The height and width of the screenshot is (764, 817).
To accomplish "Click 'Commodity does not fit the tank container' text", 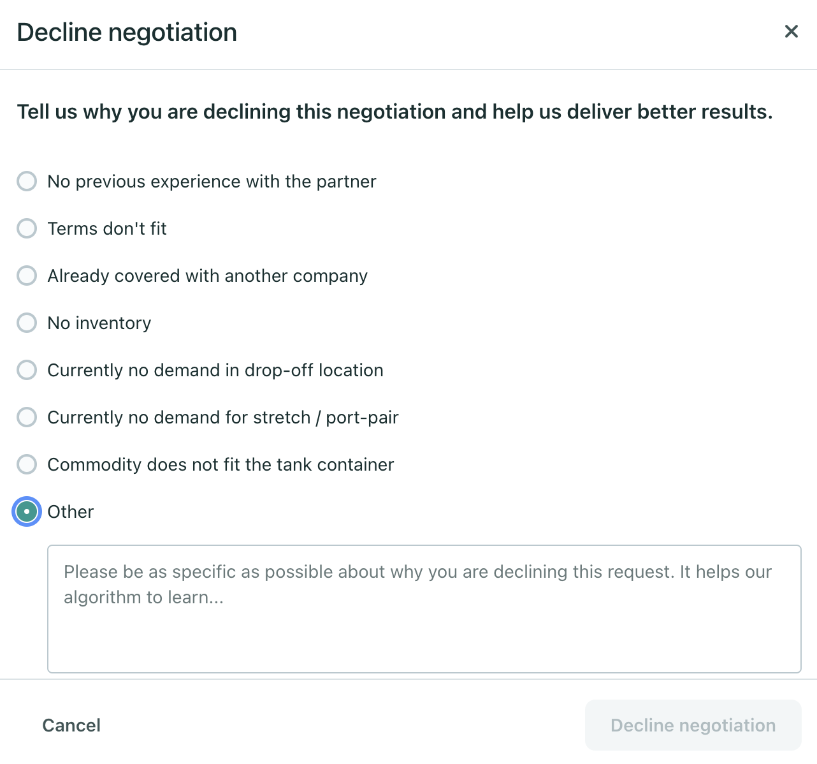I will (221, 465).
